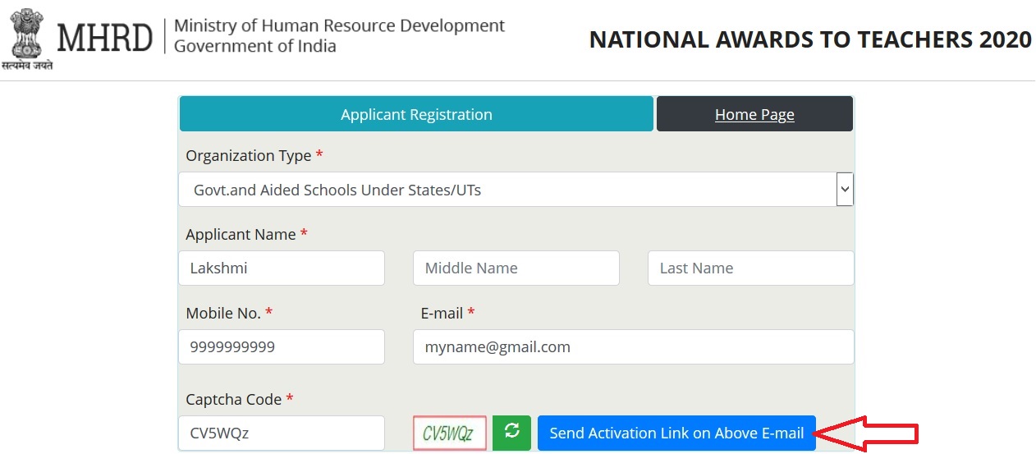
Task: Click the Mobile No. field showing 9999999999
Action: pyautogui.click(x=281, y=347)
